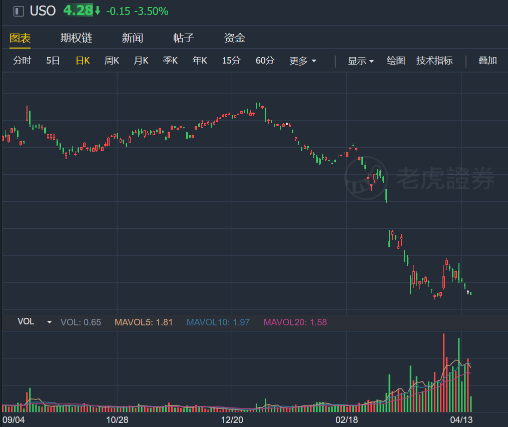The image size is (508, 427).
Task: Click the 叠加 overlay button
Action: click(487, 61)
